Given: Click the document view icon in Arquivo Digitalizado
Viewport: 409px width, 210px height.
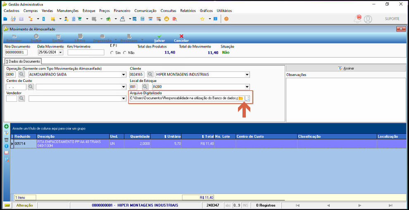Looking at the screenshot, I should [x=247, y=98].
